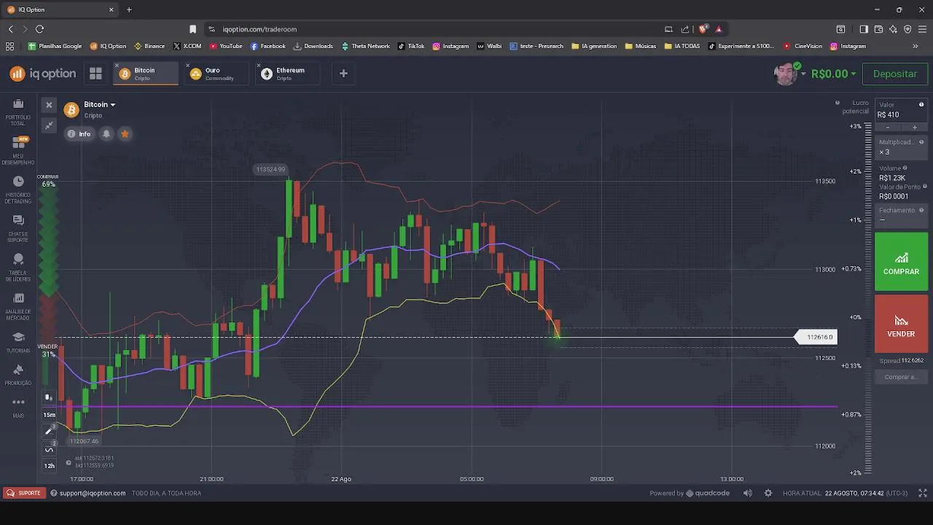This screenshot has height=525, width=933.
Task: Click the Depositar button
Action: tap(895, 74)
